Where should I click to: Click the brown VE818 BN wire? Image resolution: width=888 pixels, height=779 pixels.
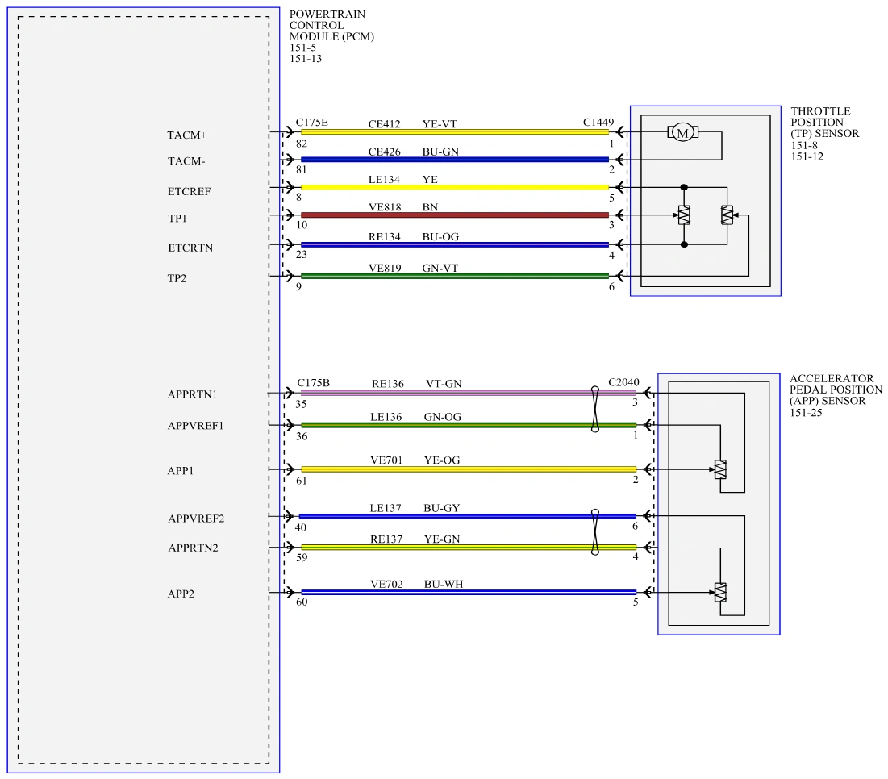click(455, 215)
